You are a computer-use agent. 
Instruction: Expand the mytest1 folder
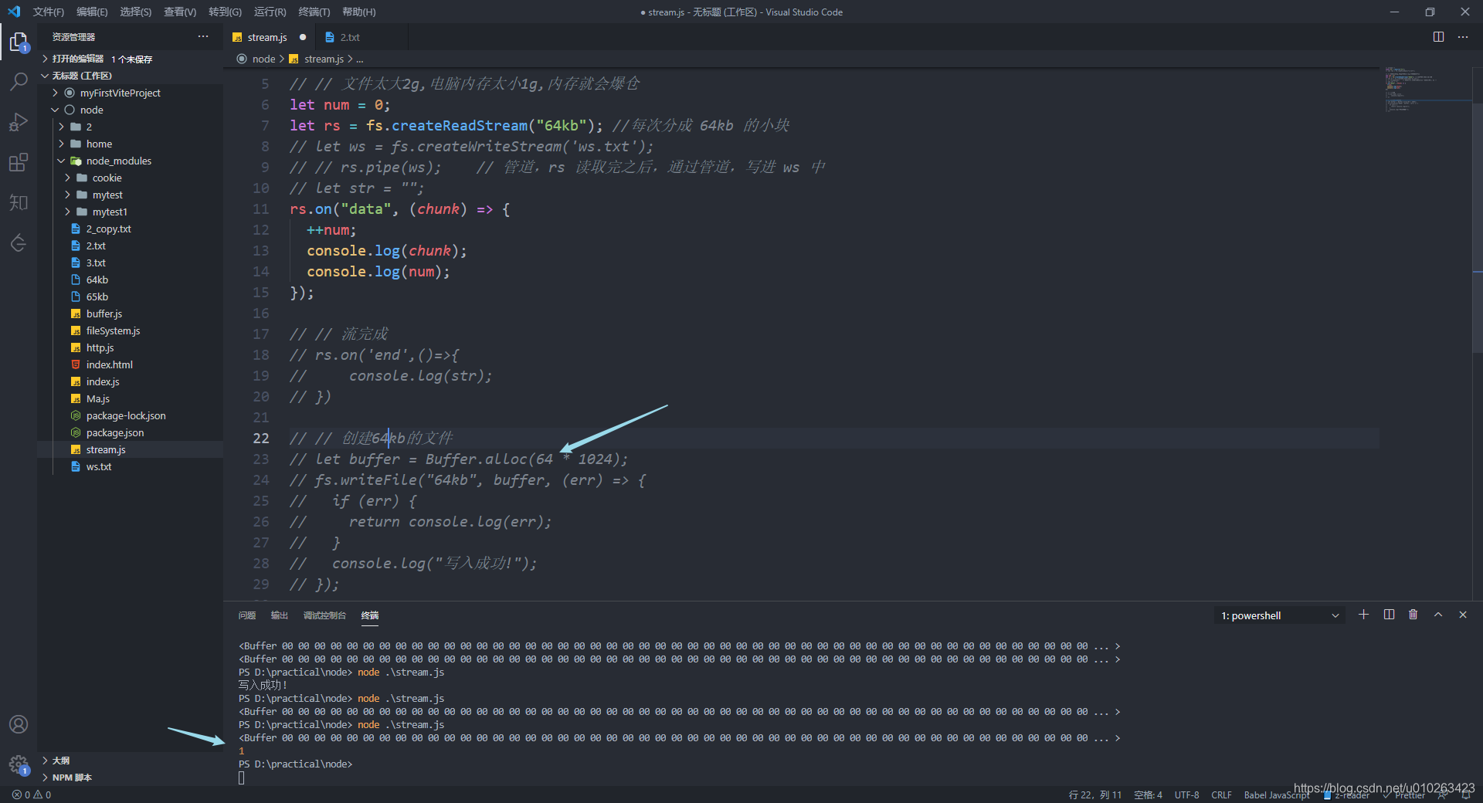[67, 212]
